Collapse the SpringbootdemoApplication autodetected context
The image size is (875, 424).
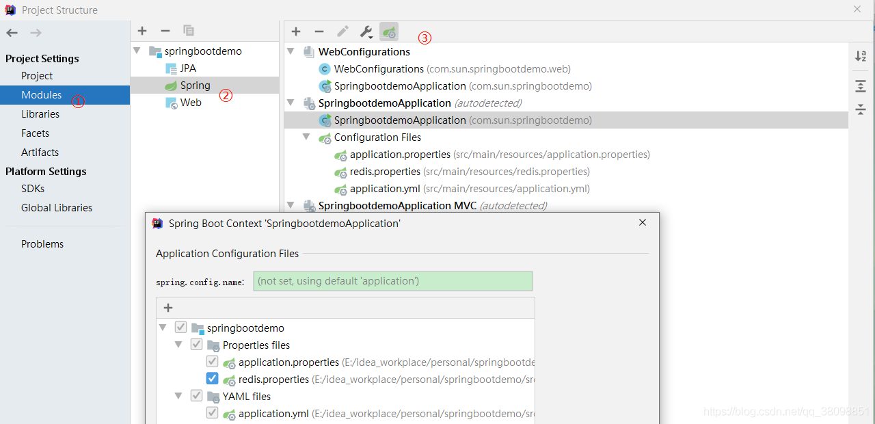click(x=291, y=103)
